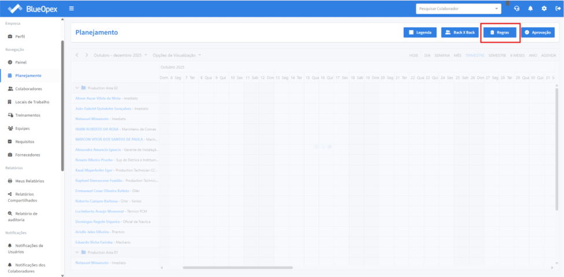Click the BlueOpex logo

[32, 8]
